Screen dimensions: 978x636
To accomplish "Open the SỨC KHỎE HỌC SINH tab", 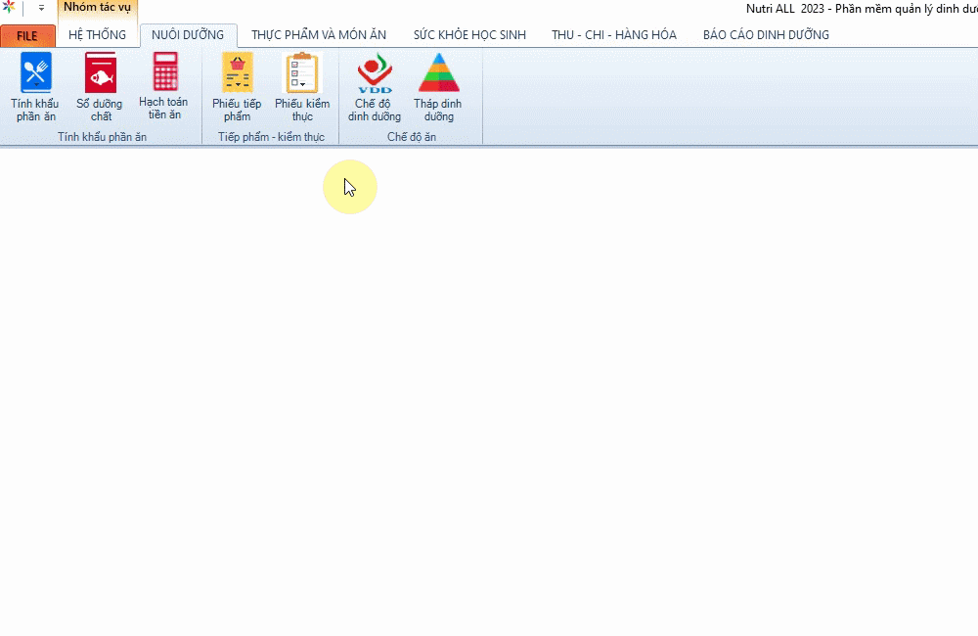I will pyautogui.click(x=469, y=35).
